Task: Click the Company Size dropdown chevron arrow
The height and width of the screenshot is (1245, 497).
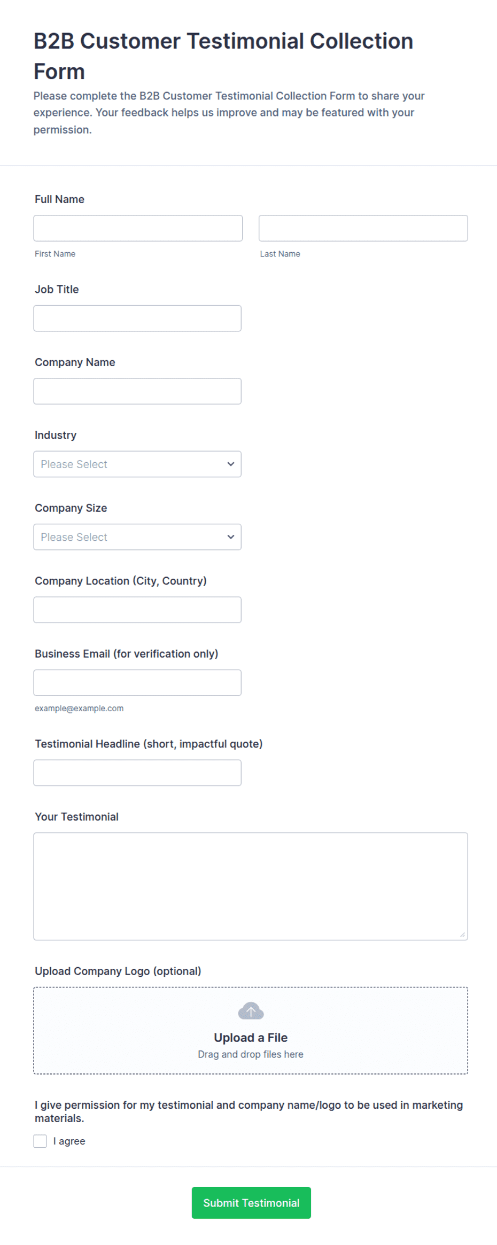Action: pos(230,537)
